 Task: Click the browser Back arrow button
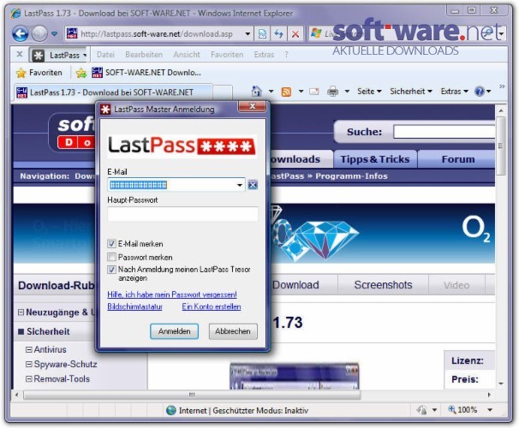pos(20,33)
